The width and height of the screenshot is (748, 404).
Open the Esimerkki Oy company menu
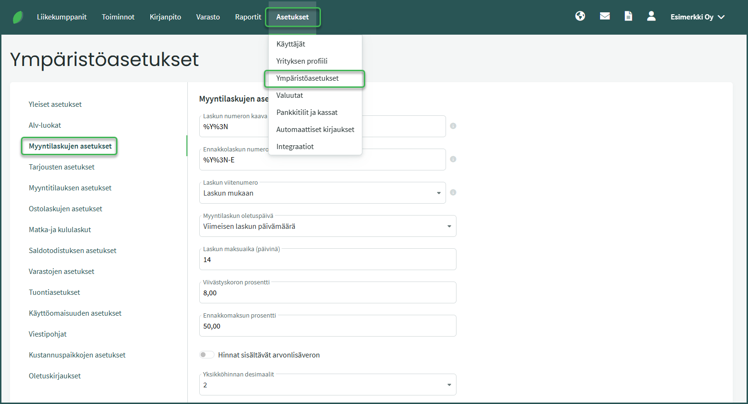(697, 17)
